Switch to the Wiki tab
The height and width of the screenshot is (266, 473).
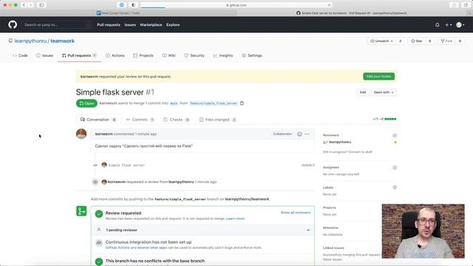tap(169, 55)
